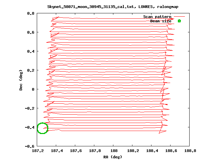214x160 pixels.
Task: Click the 188 x-axis tick label
Action: [x=114, y=151]
